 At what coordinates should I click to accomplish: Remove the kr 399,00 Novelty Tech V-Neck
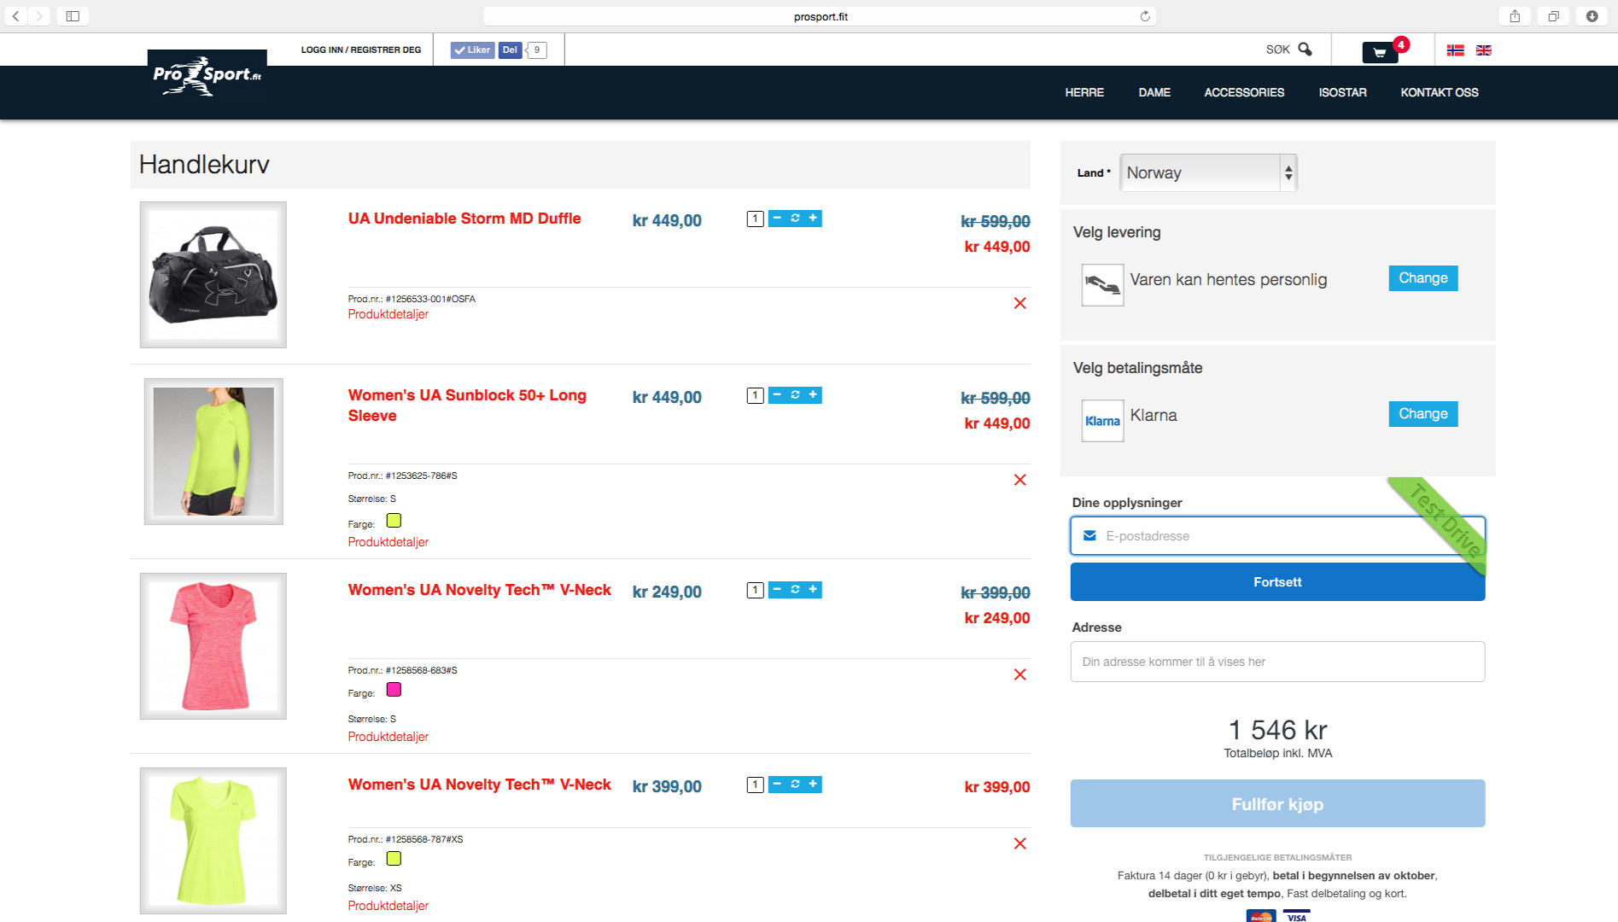tap(1019, 843)
